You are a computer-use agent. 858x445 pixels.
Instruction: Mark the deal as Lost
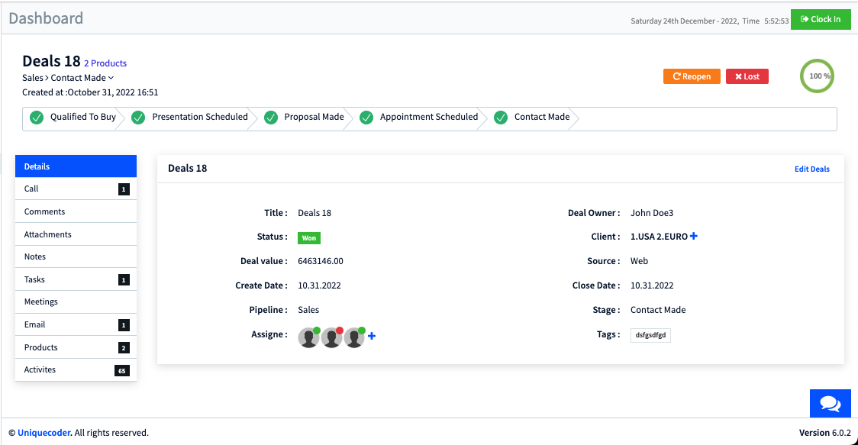coord(747,76)
